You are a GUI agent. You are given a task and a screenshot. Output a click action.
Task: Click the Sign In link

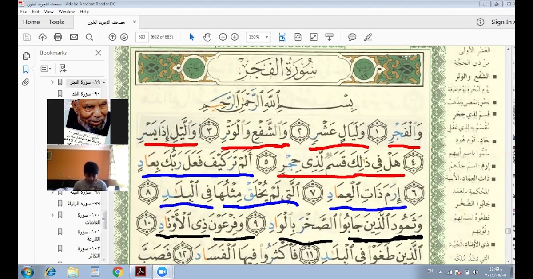[502, 22]
